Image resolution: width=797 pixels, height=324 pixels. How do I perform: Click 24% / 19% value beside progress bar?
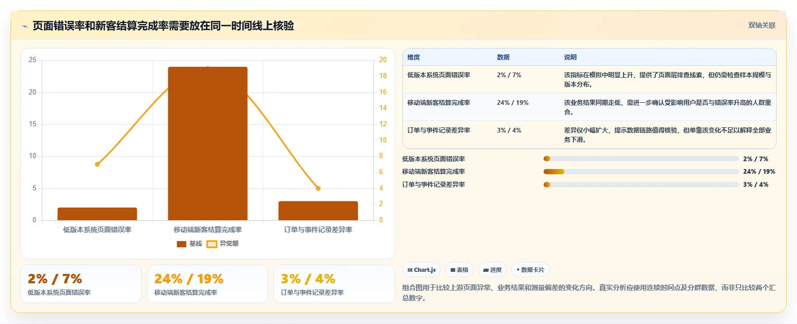(x=759, y=172)
